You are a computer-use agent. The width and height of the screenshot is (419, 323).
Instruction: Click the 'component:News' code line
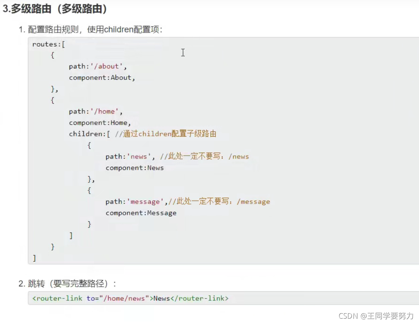point(135,168)
